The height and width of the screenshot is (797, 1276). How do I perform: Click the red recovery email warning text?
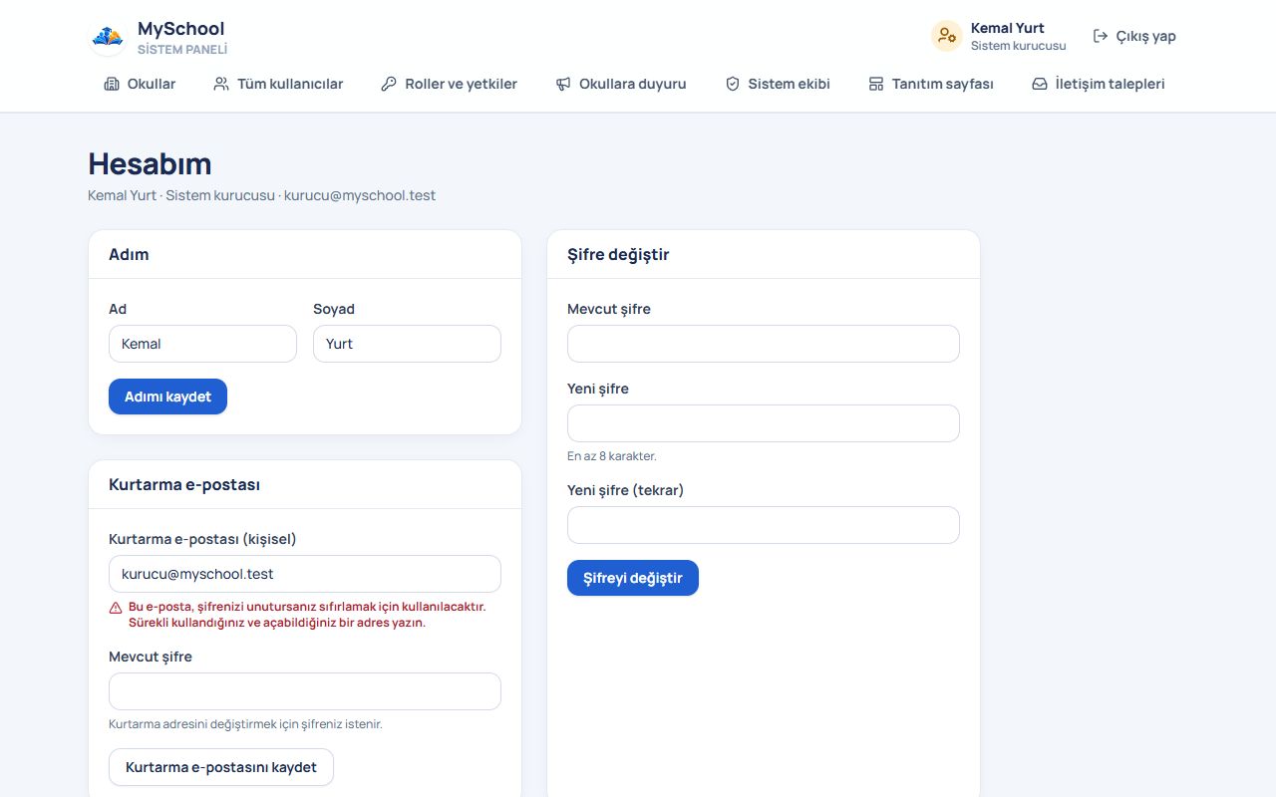(307, 615)
